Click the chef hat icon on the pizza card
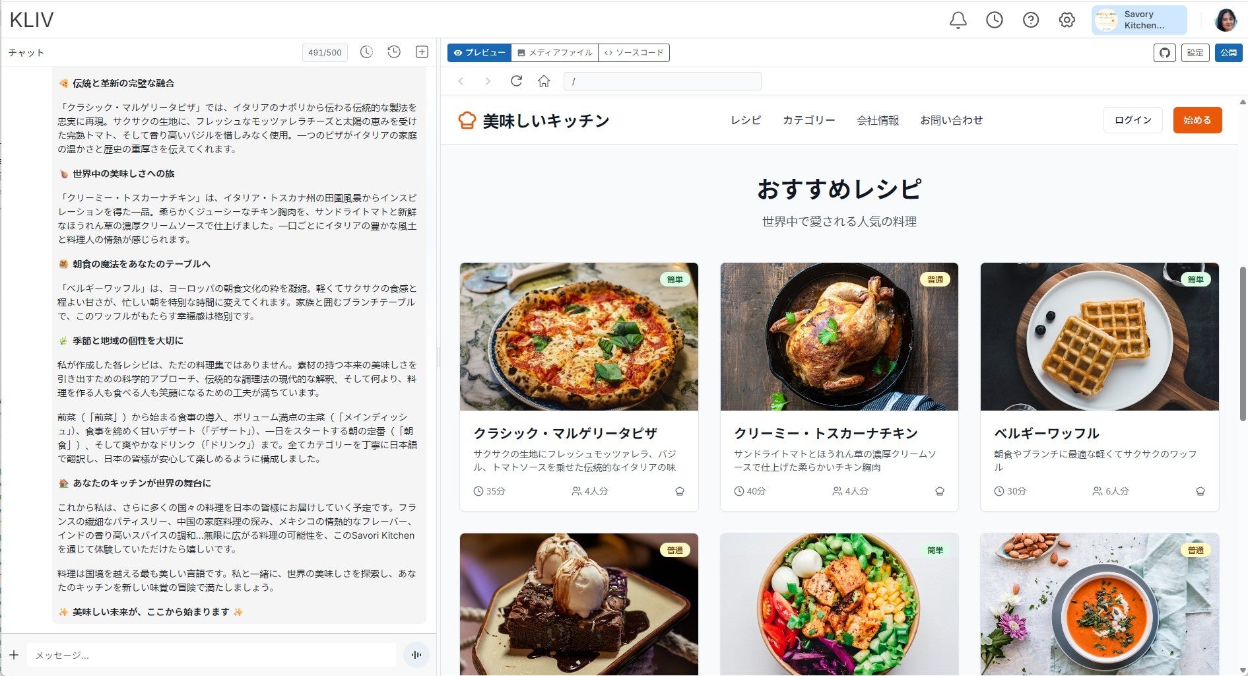 coord(680,491)
